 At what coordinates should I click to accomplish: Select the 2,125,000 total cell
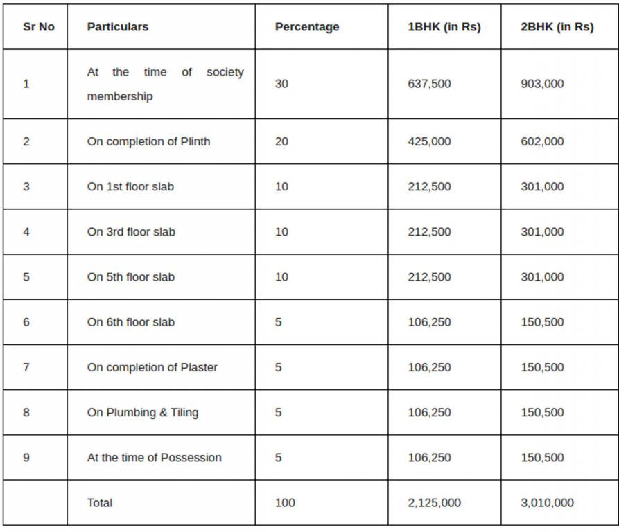444,502
